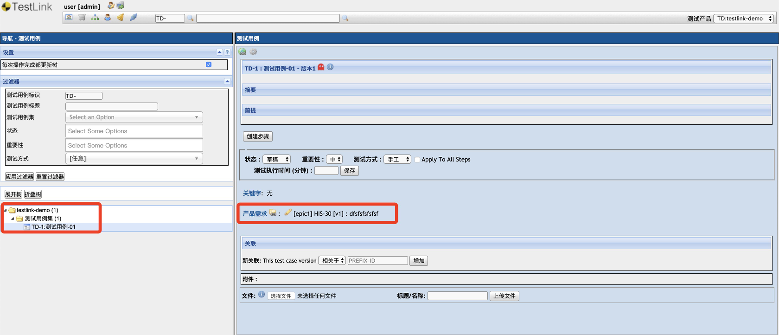This screenshot has height=335, width=779.
Task: Open 测试用例集 Select an Option dropdown
Action: tap(134, 117)
